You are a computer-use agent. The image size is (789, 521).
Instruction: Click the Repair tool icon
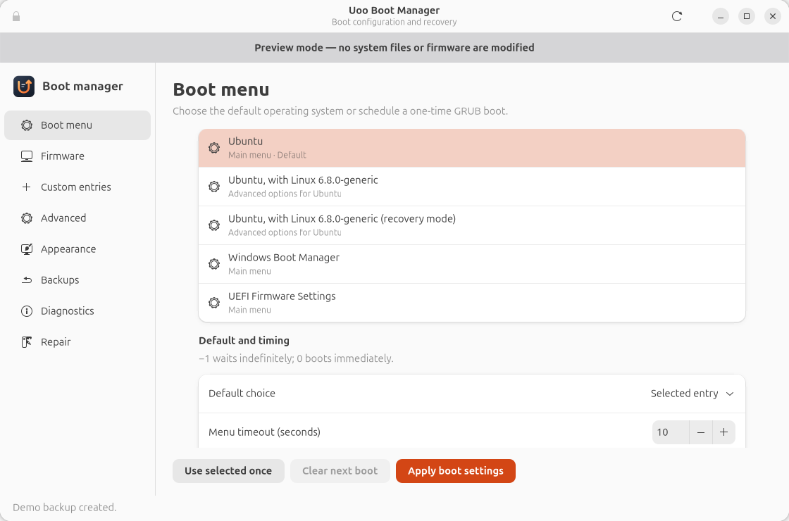pos(27,342)
